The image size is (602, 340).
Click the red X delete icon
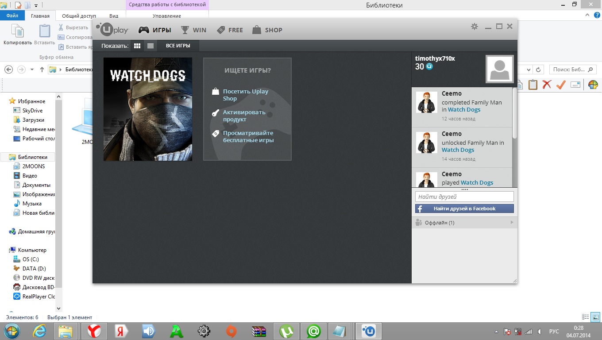[547, 84]
